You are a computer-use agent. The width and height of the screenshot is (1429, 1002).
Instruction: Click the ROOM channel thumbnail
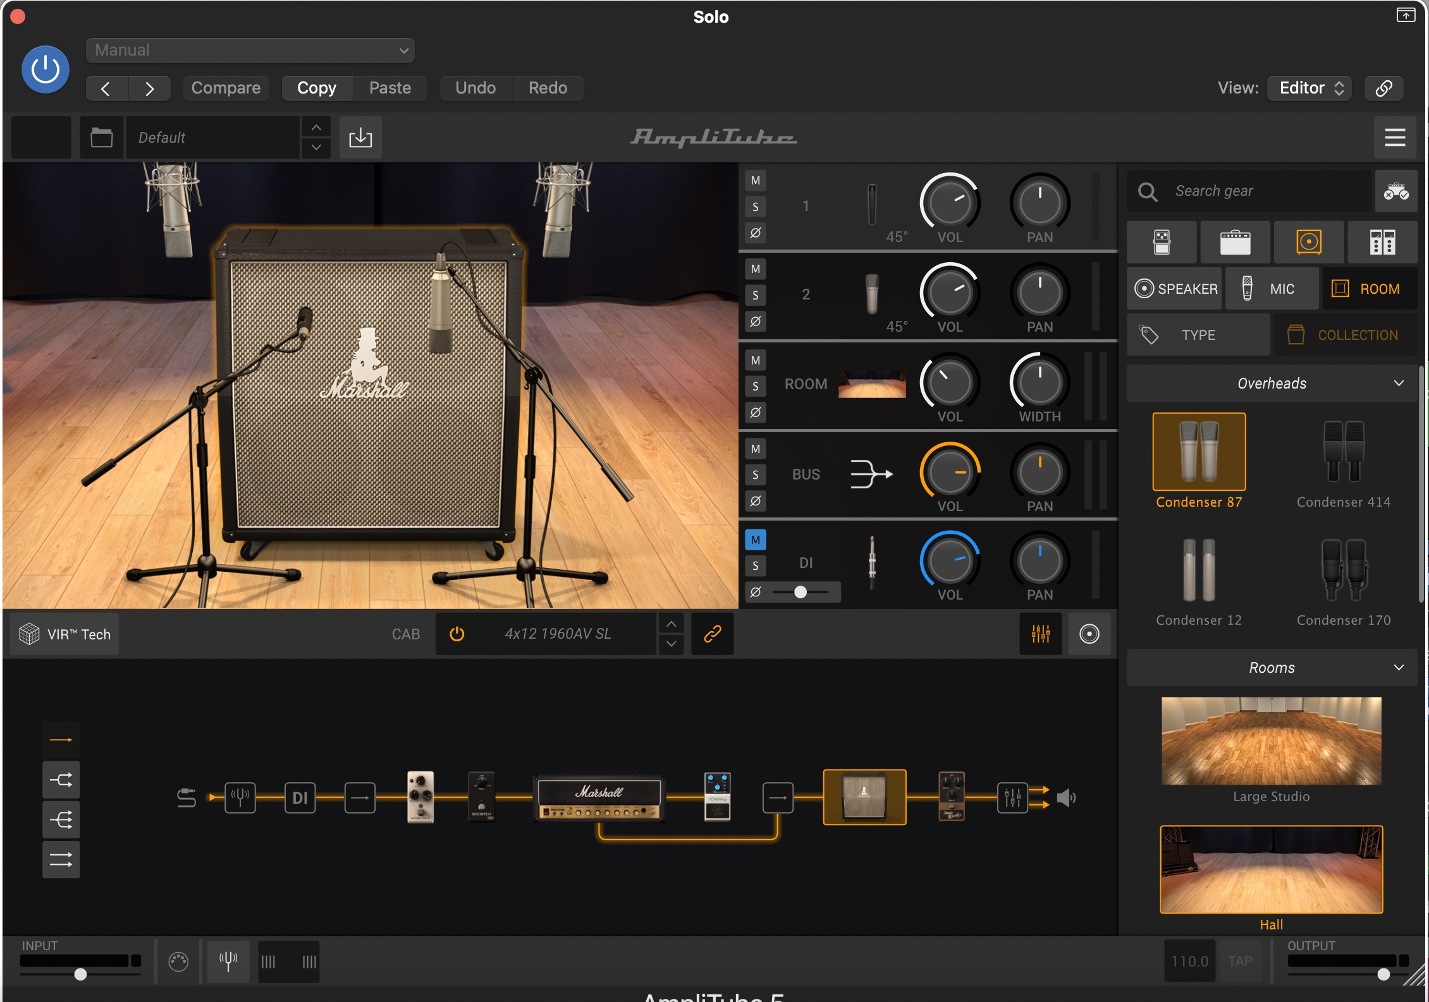point(872,384)
